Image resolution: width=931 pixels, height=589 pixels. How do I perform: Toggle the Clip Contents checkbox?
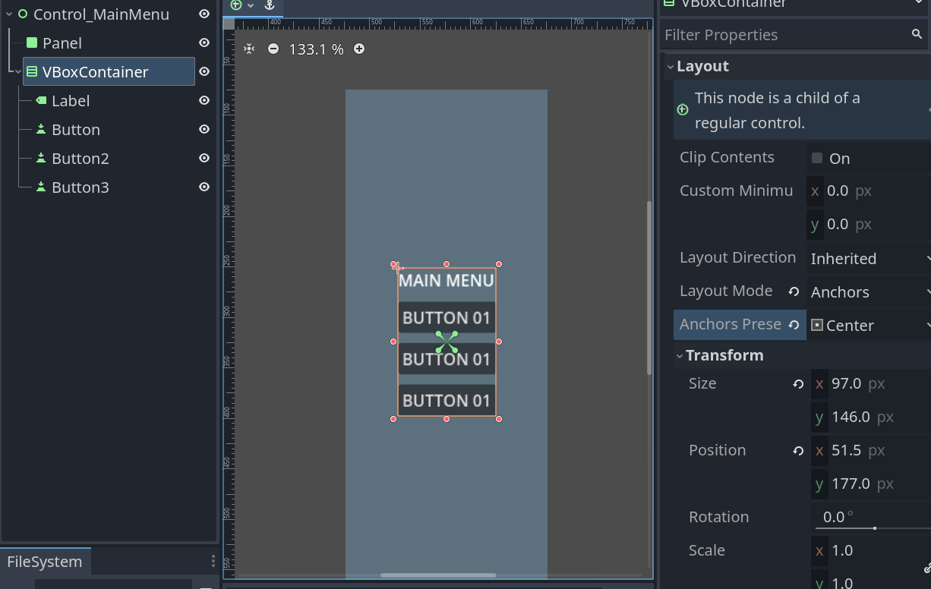tap(817, 158)
